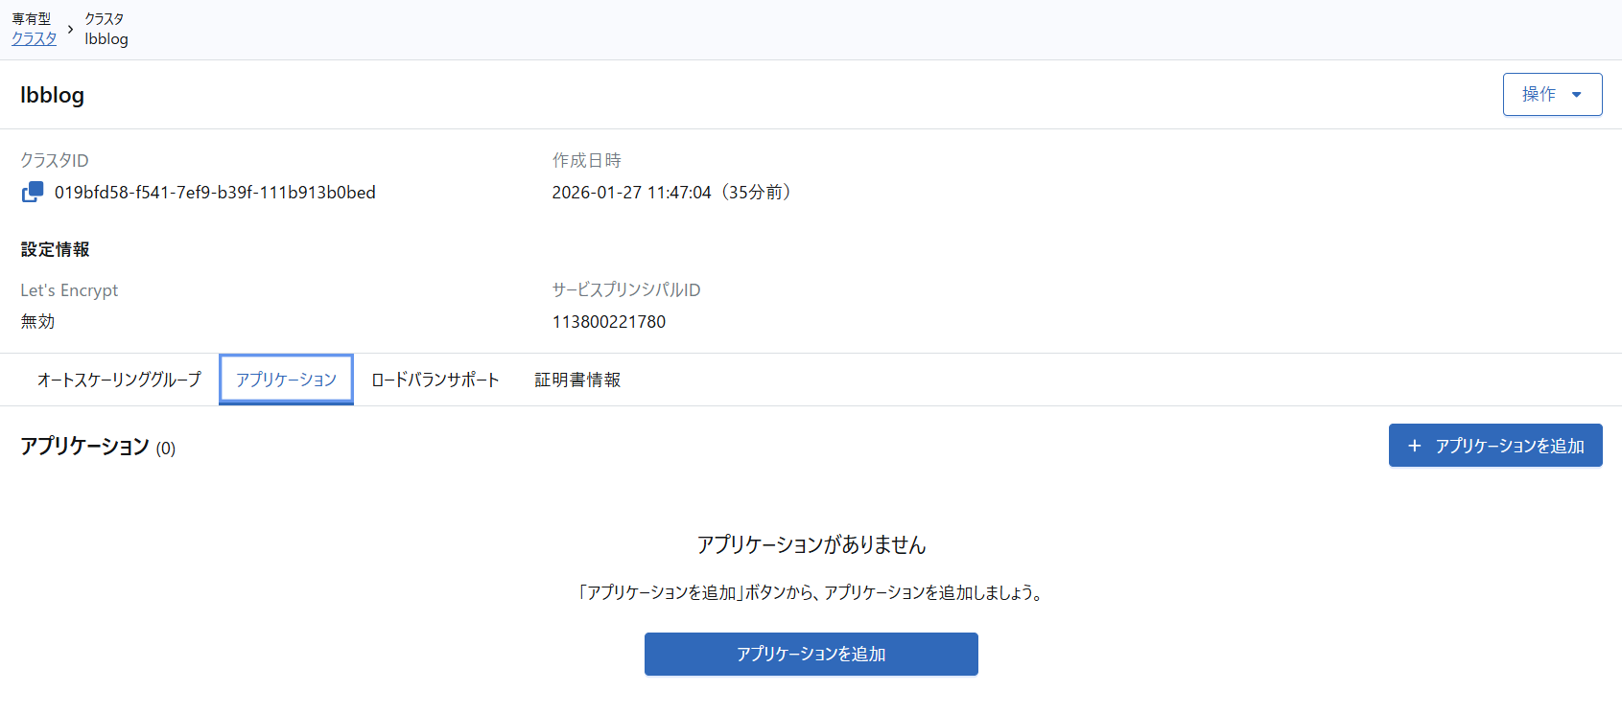Switch to オートスケーリンググループ tab
This screenshot has height=714, width=1622.
[x=119, y=380]
